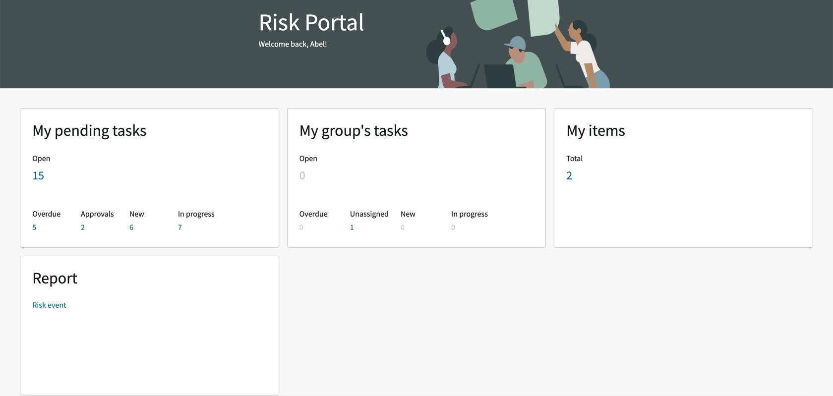This screenshot has height=396, width=833.
Task: Select the My items card title
Action: coord(595,131)
